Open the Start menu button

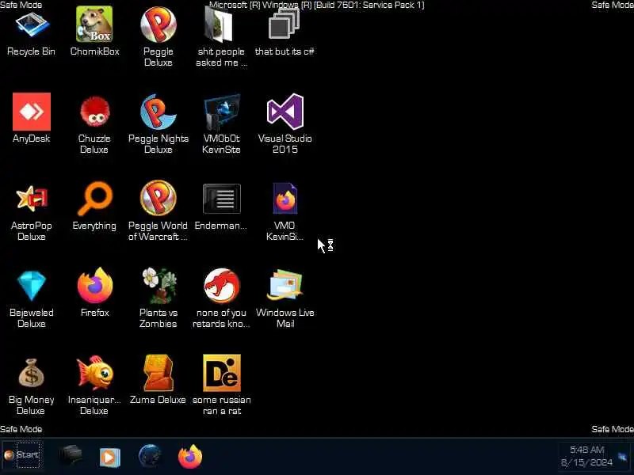pyautogui.click(x=22, y=454)
